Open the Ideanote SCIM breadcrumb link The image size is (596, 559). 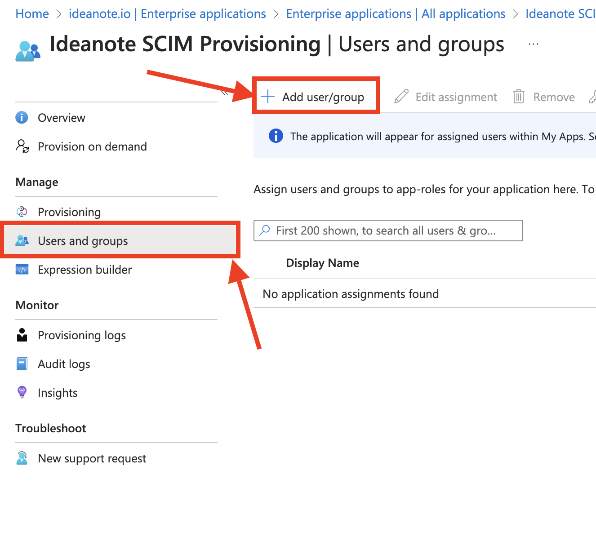click(560, 14)
